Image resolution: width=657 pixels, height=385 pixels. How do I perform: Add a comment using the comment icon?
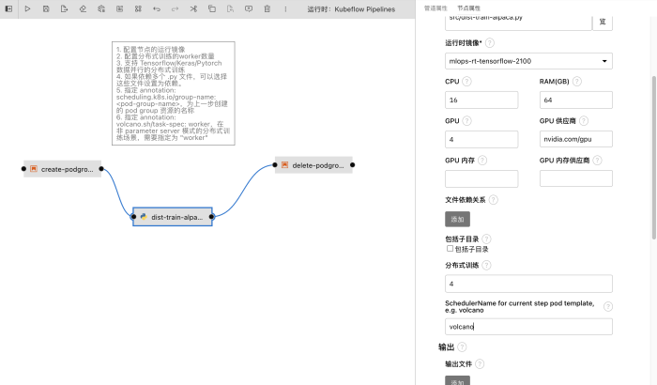pos(248,8)
